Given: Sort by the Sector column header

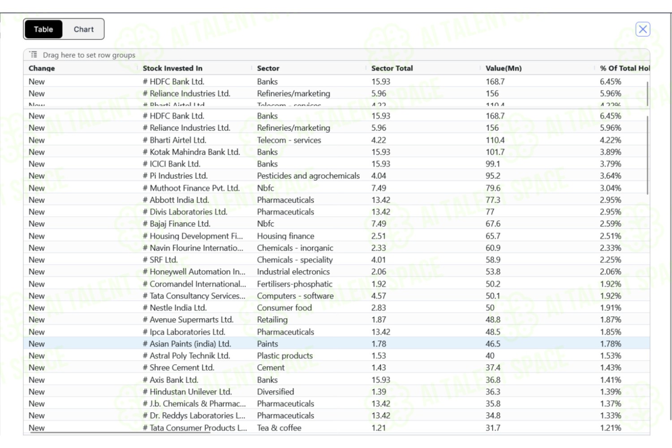Looking at the screenshot, I should 268,68.
